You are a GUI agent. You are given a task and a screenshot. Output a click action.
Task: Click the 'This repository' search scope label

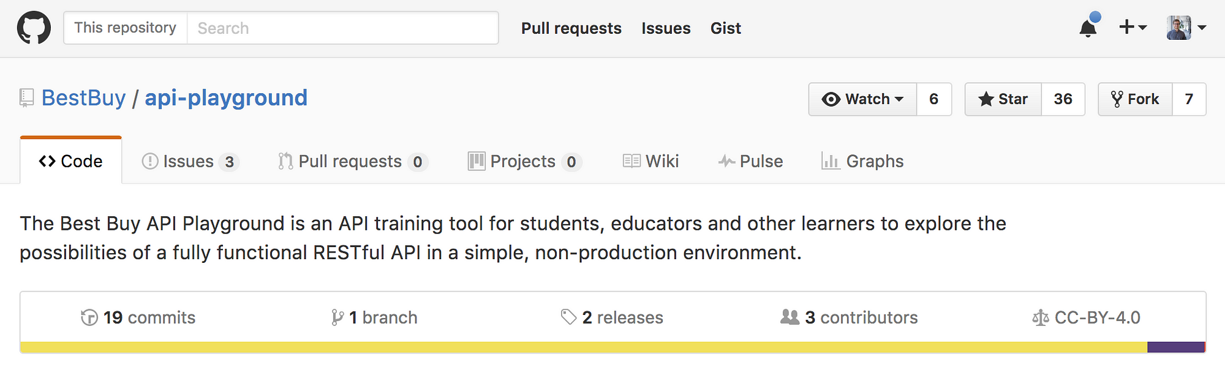(x=125, y=28)
